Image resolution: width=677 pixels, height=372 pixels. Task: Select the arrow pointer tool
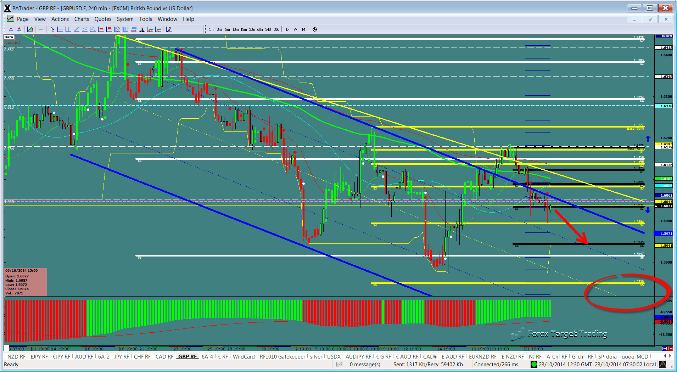(x=52, y=29)
